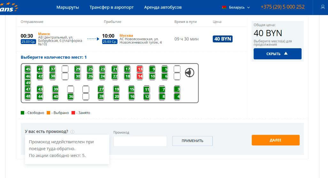Click occupied seat number 13
The width and height of the screenshot is (328, 178).
pos(140,69)
